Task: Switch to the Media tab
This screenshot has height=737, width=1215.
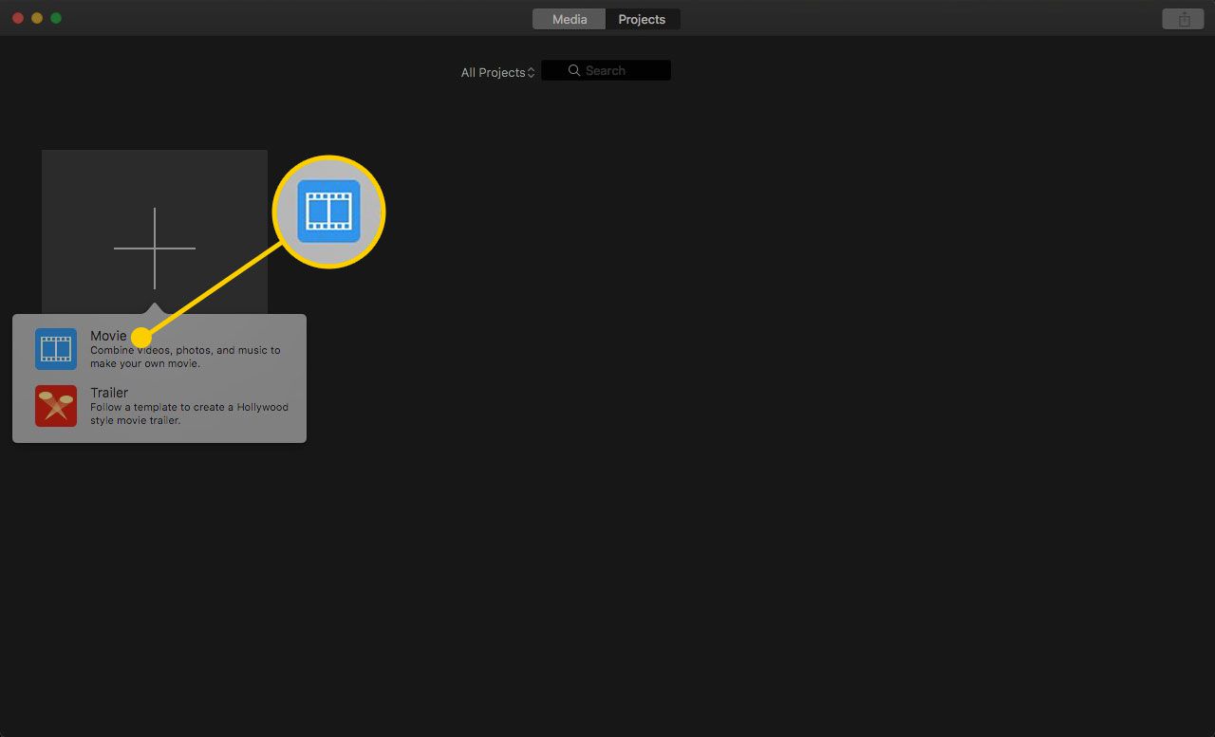Action: (x=570, y=19)
